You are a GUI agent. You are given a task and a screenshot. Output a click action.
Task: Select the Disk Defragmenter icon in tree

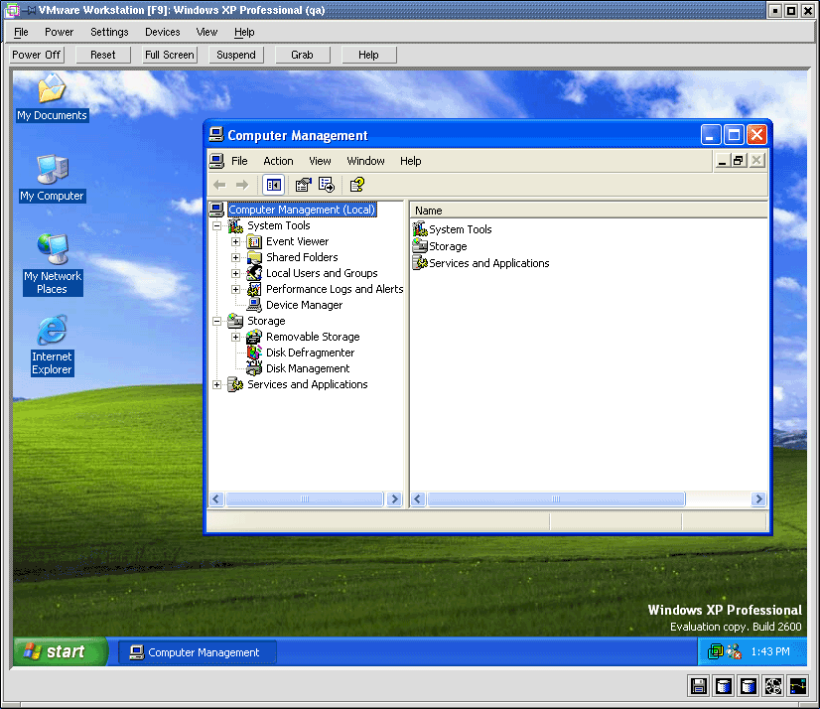point(254,353)
